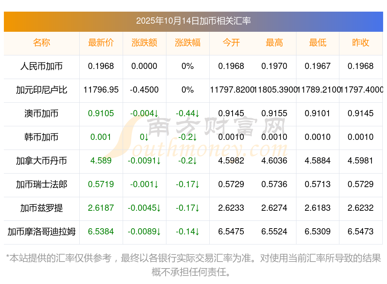
Task: Click change amount -0.0089↓
Action: point(144,232)
